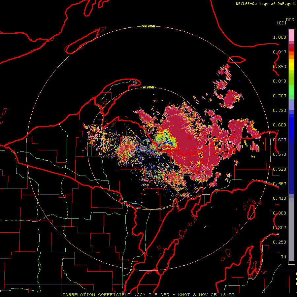Select the 0.680 scale value
297x297 pixels.
click(280, 125)
